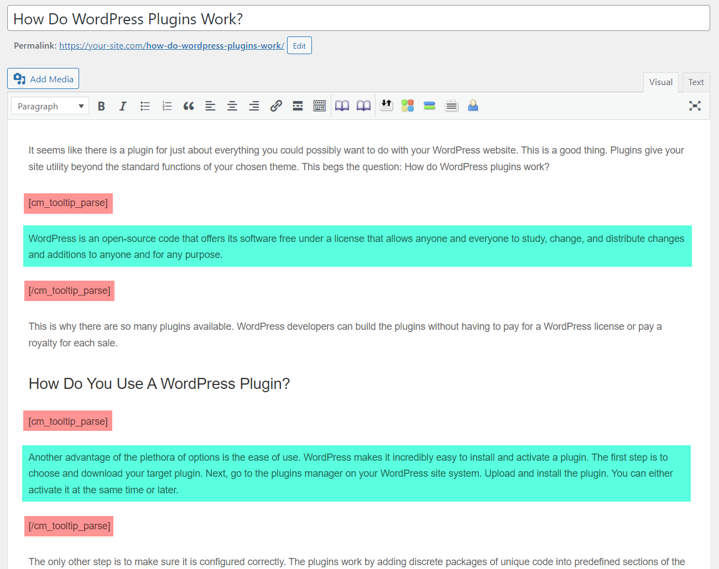Click the up-down arrows toolbar icon
Screen dimensions: 719x569
click(386, 105)
